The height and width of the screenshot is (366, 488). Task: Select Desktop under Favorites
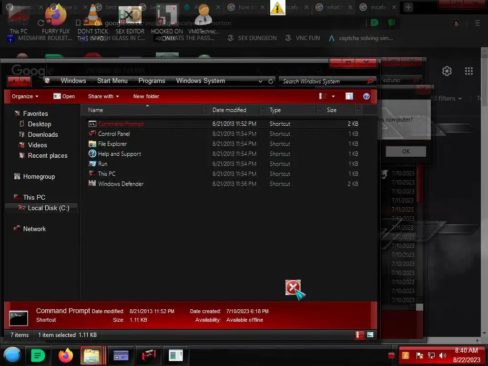tap(40, 124)
